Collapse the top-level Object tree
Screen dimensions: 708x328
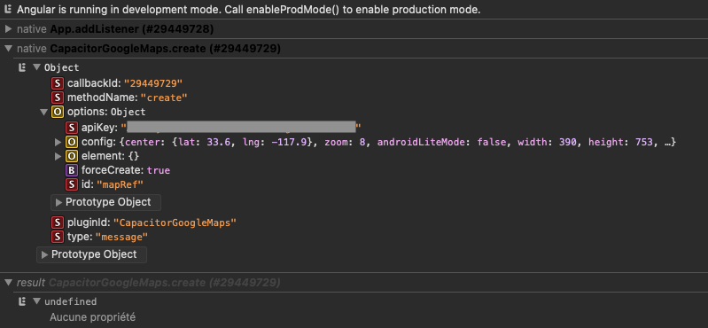coord(37,67)
